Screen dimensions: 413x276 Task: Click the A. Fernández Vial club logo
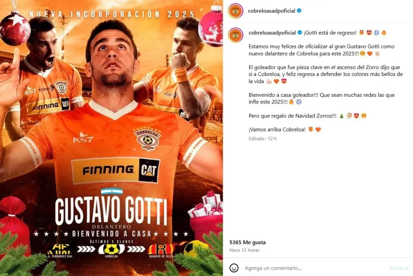click(x=60, y=249)
